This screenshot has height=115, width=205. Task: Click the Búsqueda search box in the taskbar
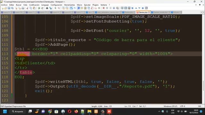click(18, 111)
